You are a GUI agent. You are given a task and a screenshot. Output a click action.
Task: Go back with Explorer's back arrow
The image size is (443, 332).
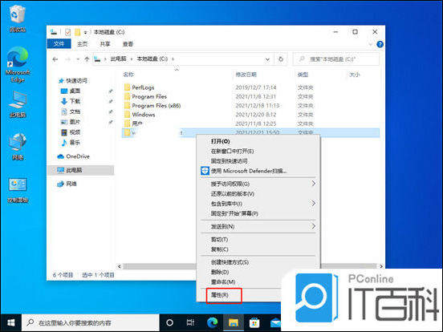tap(55, 59)
